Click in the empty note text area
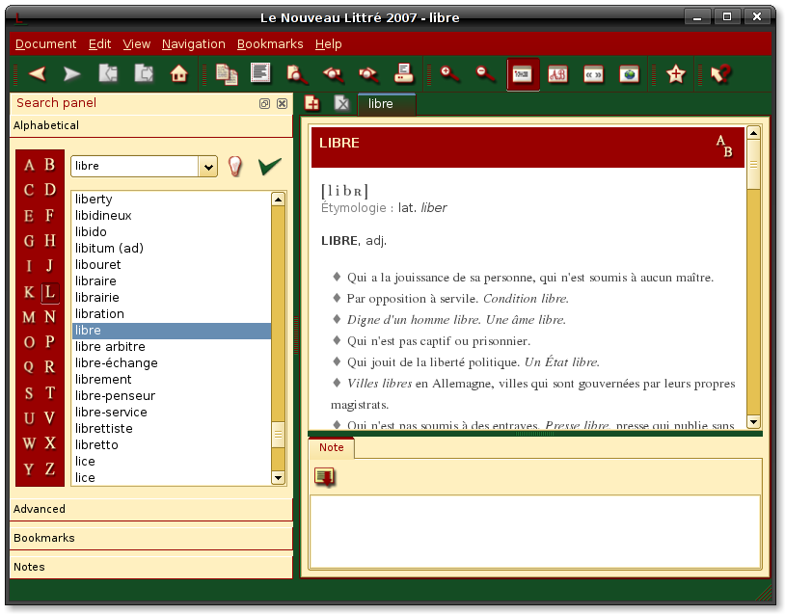Image resolution: width=785 pixels, height=614 pixels. coord(534,531)
